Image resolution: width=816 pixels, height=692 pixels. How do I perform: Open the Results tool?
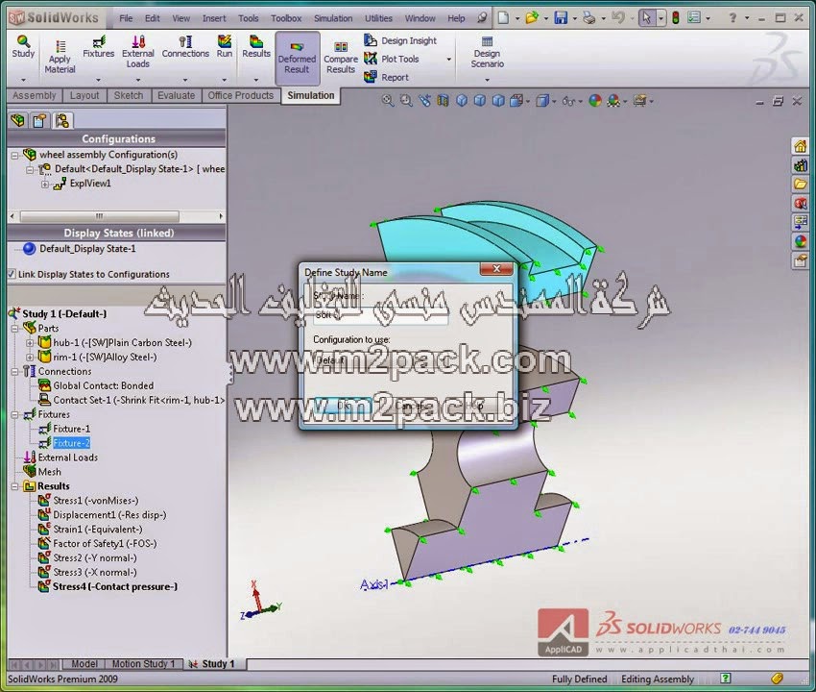256,47
